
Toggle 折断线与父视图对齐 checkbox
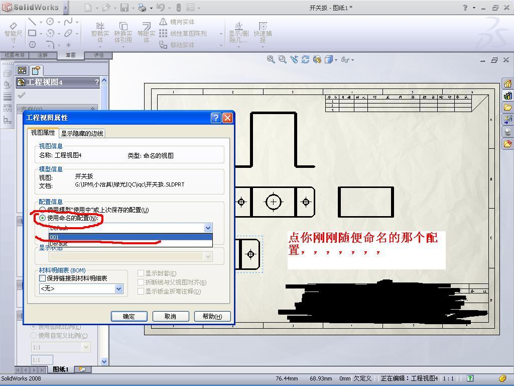click(141, 282)
